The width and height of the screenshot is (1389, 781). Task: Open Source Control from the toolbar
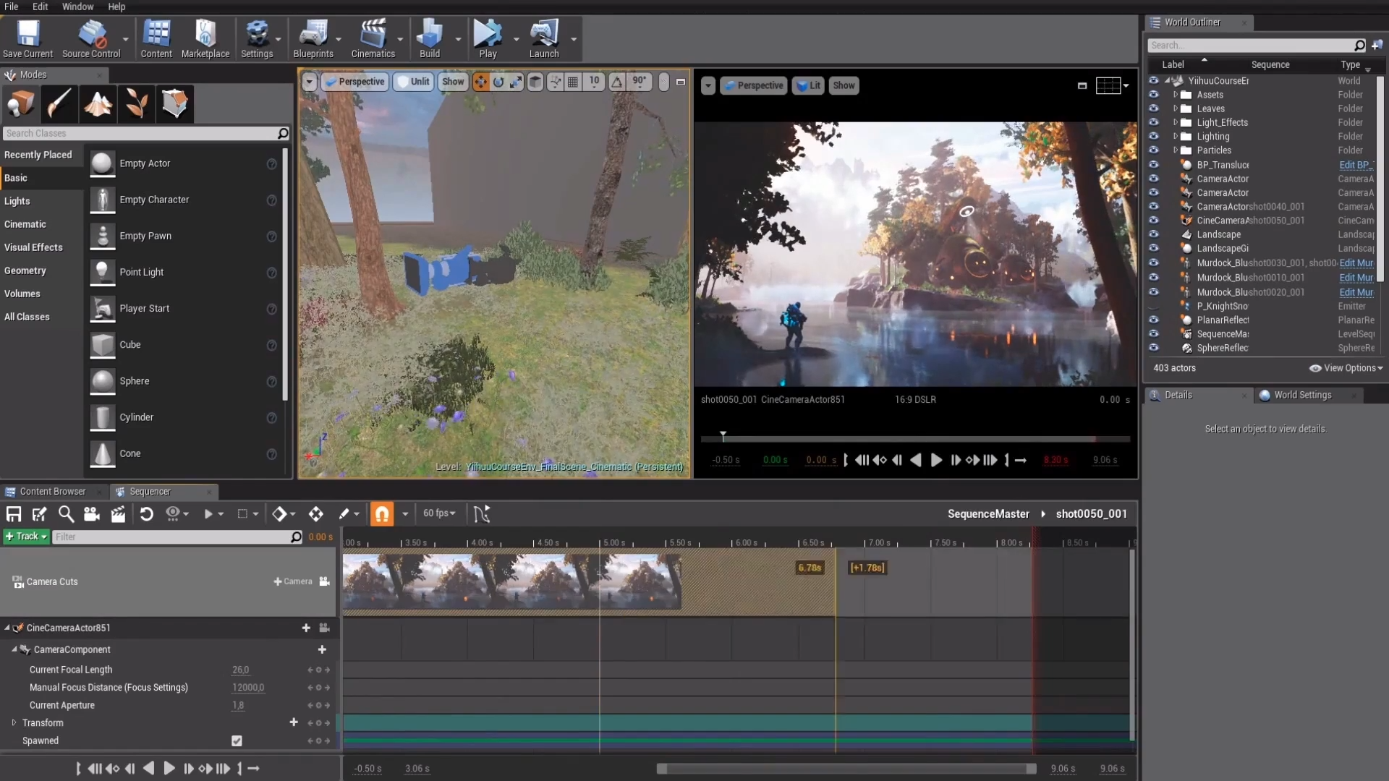click(91, 39)
